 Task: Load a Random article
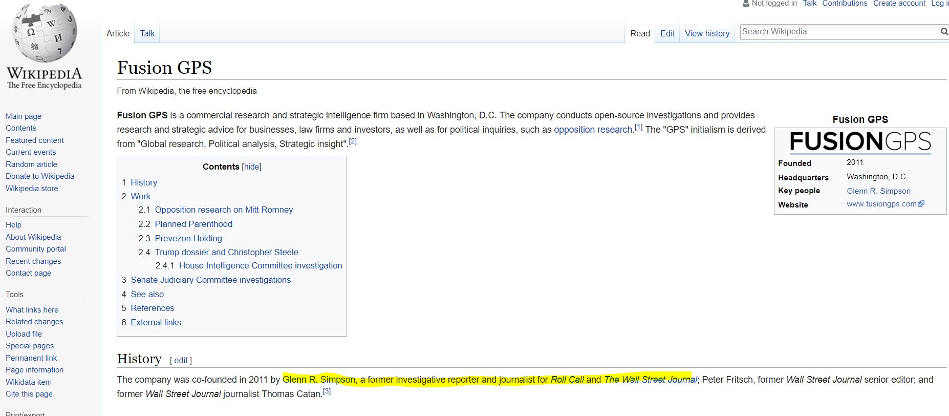31,164
